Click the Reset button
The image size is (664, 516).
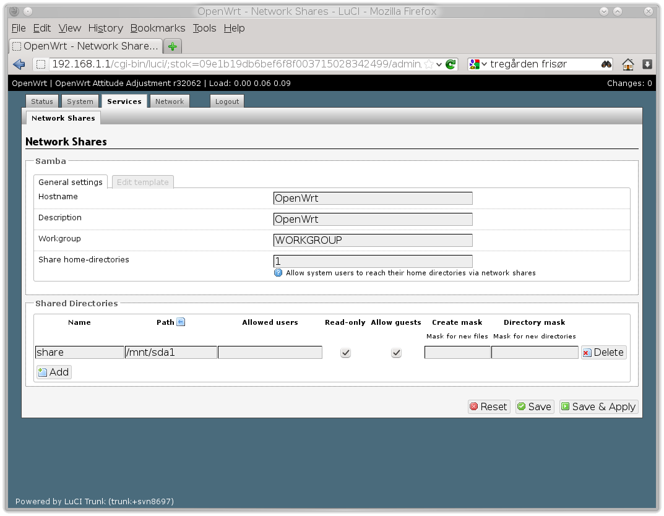[489, 406]
